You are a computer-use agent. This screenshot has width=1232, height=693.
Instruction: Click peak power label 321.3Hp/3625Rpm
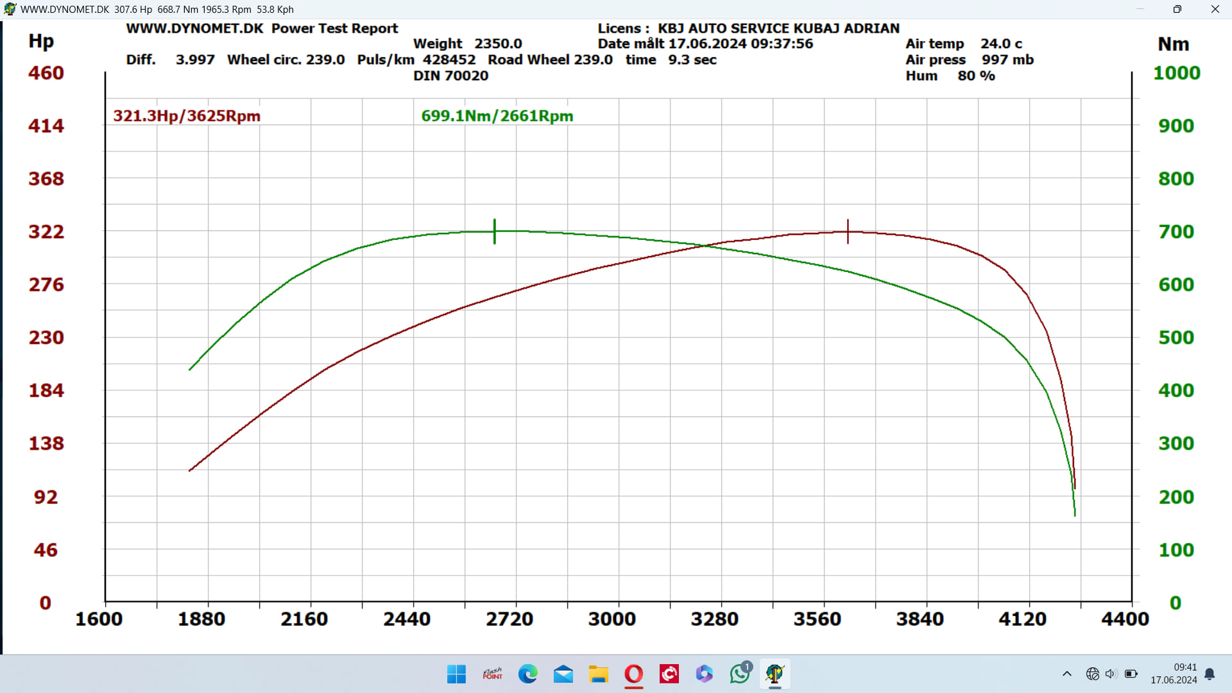[187, 116]
